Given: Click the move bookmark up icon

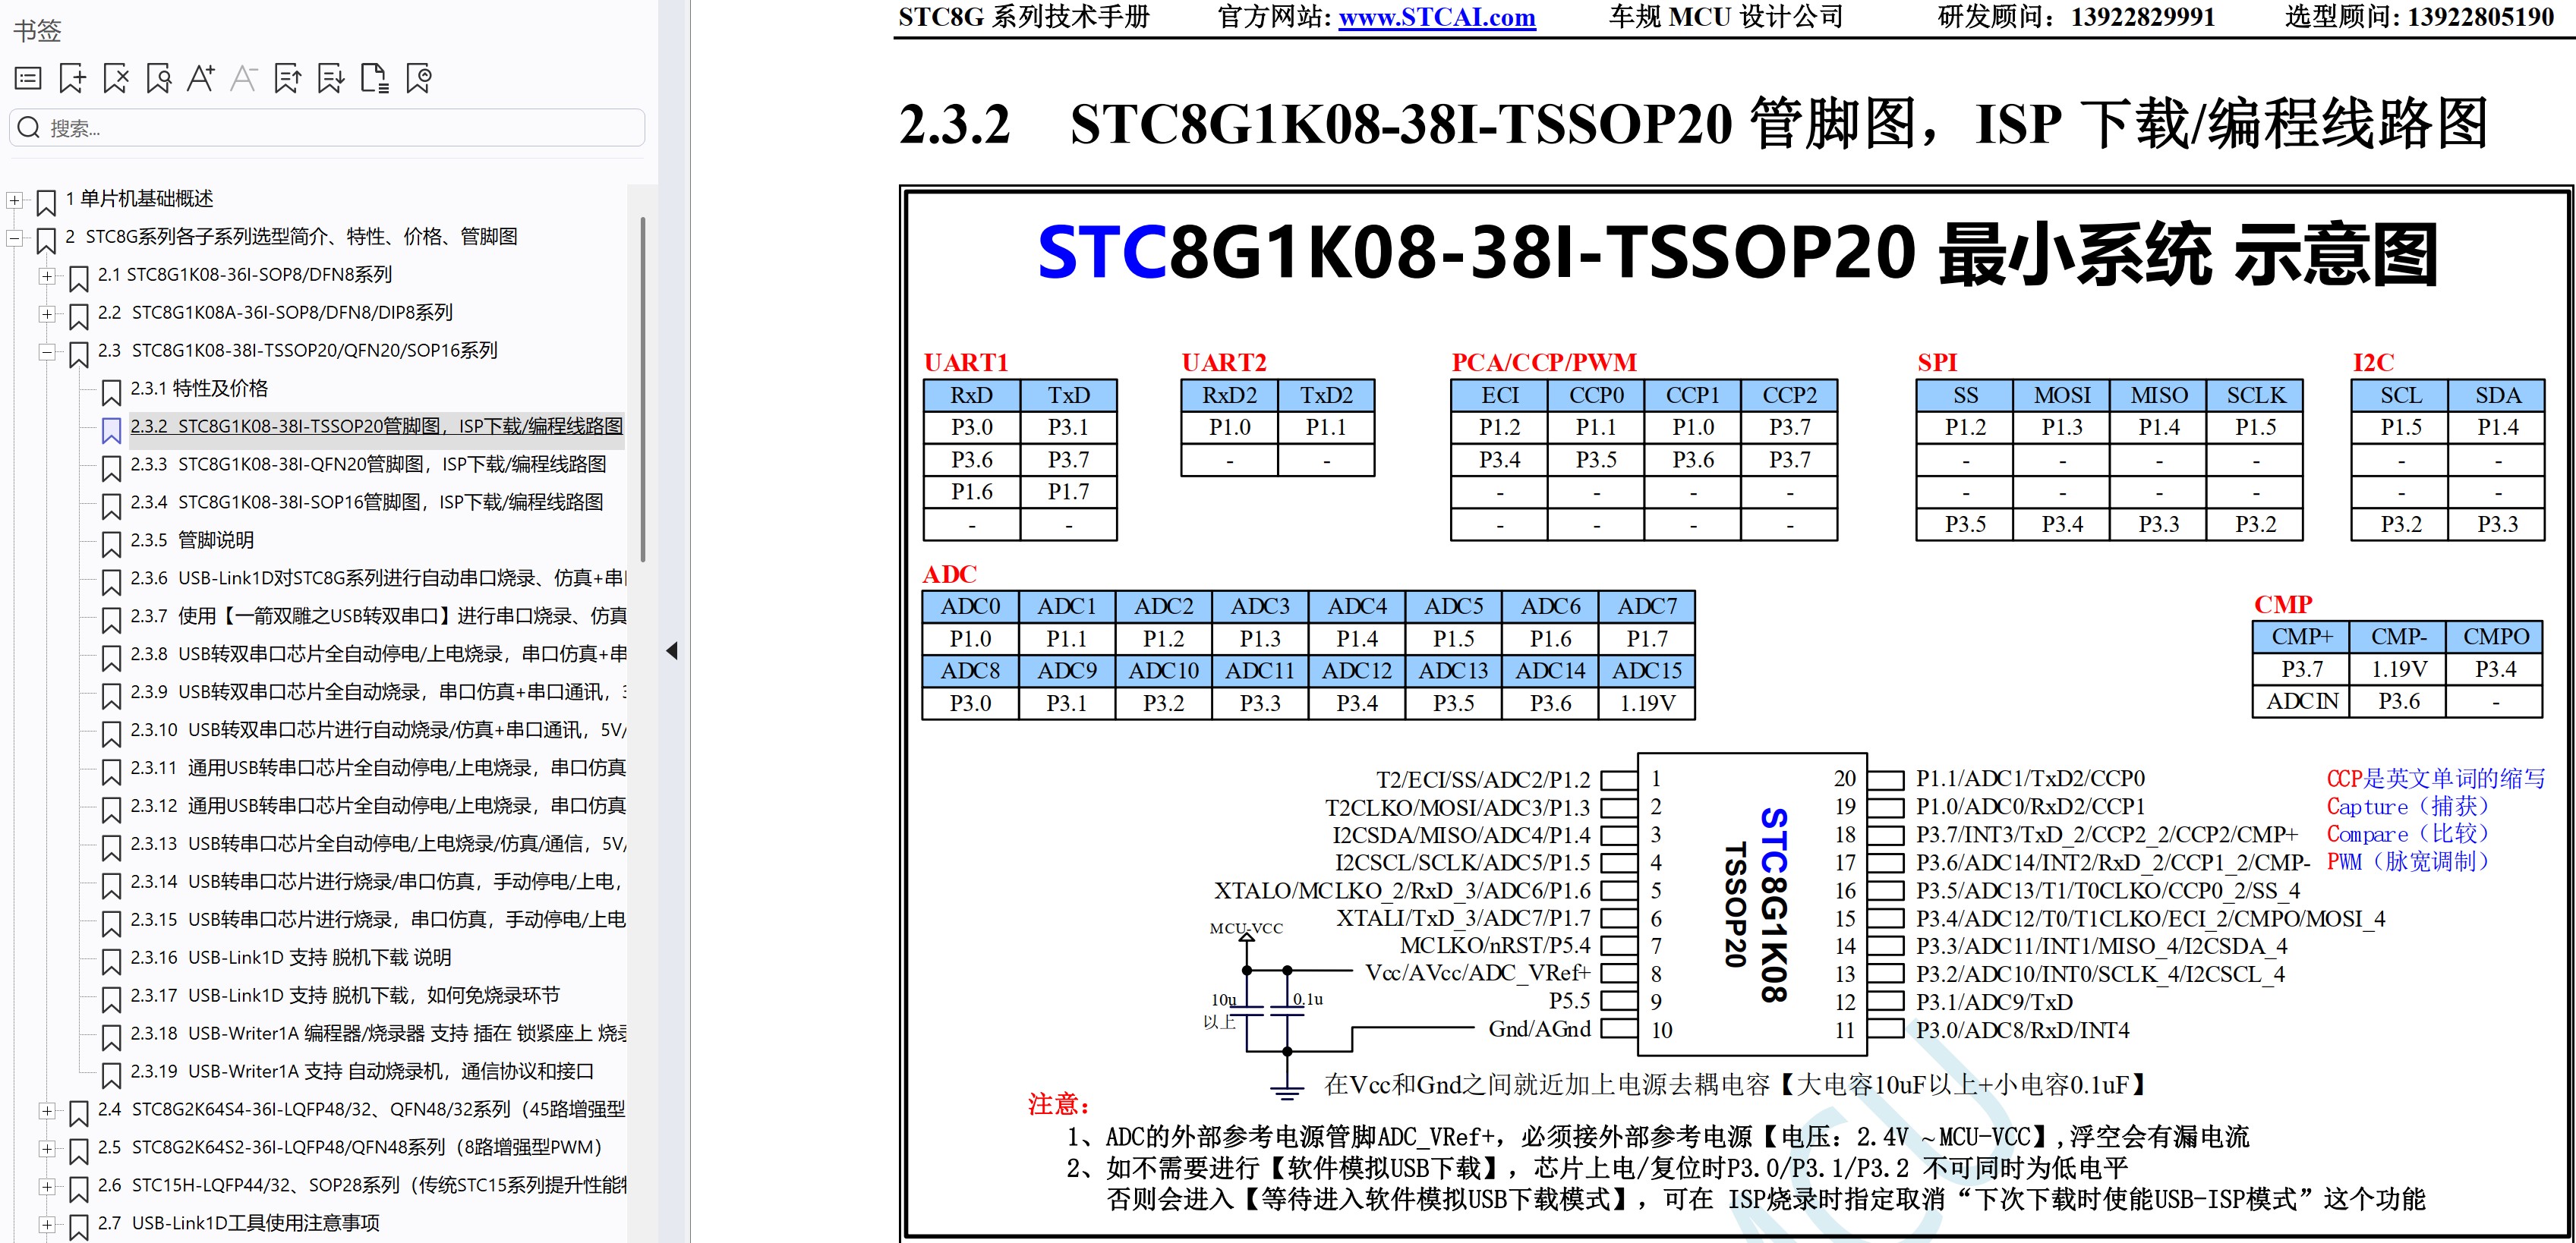Looking at the screenshot, I should [x=288, y=78].
